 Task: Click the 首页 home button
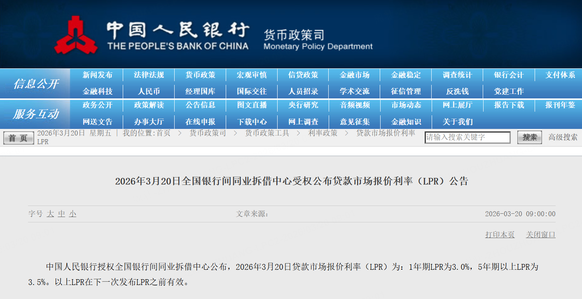pos(18,138)
